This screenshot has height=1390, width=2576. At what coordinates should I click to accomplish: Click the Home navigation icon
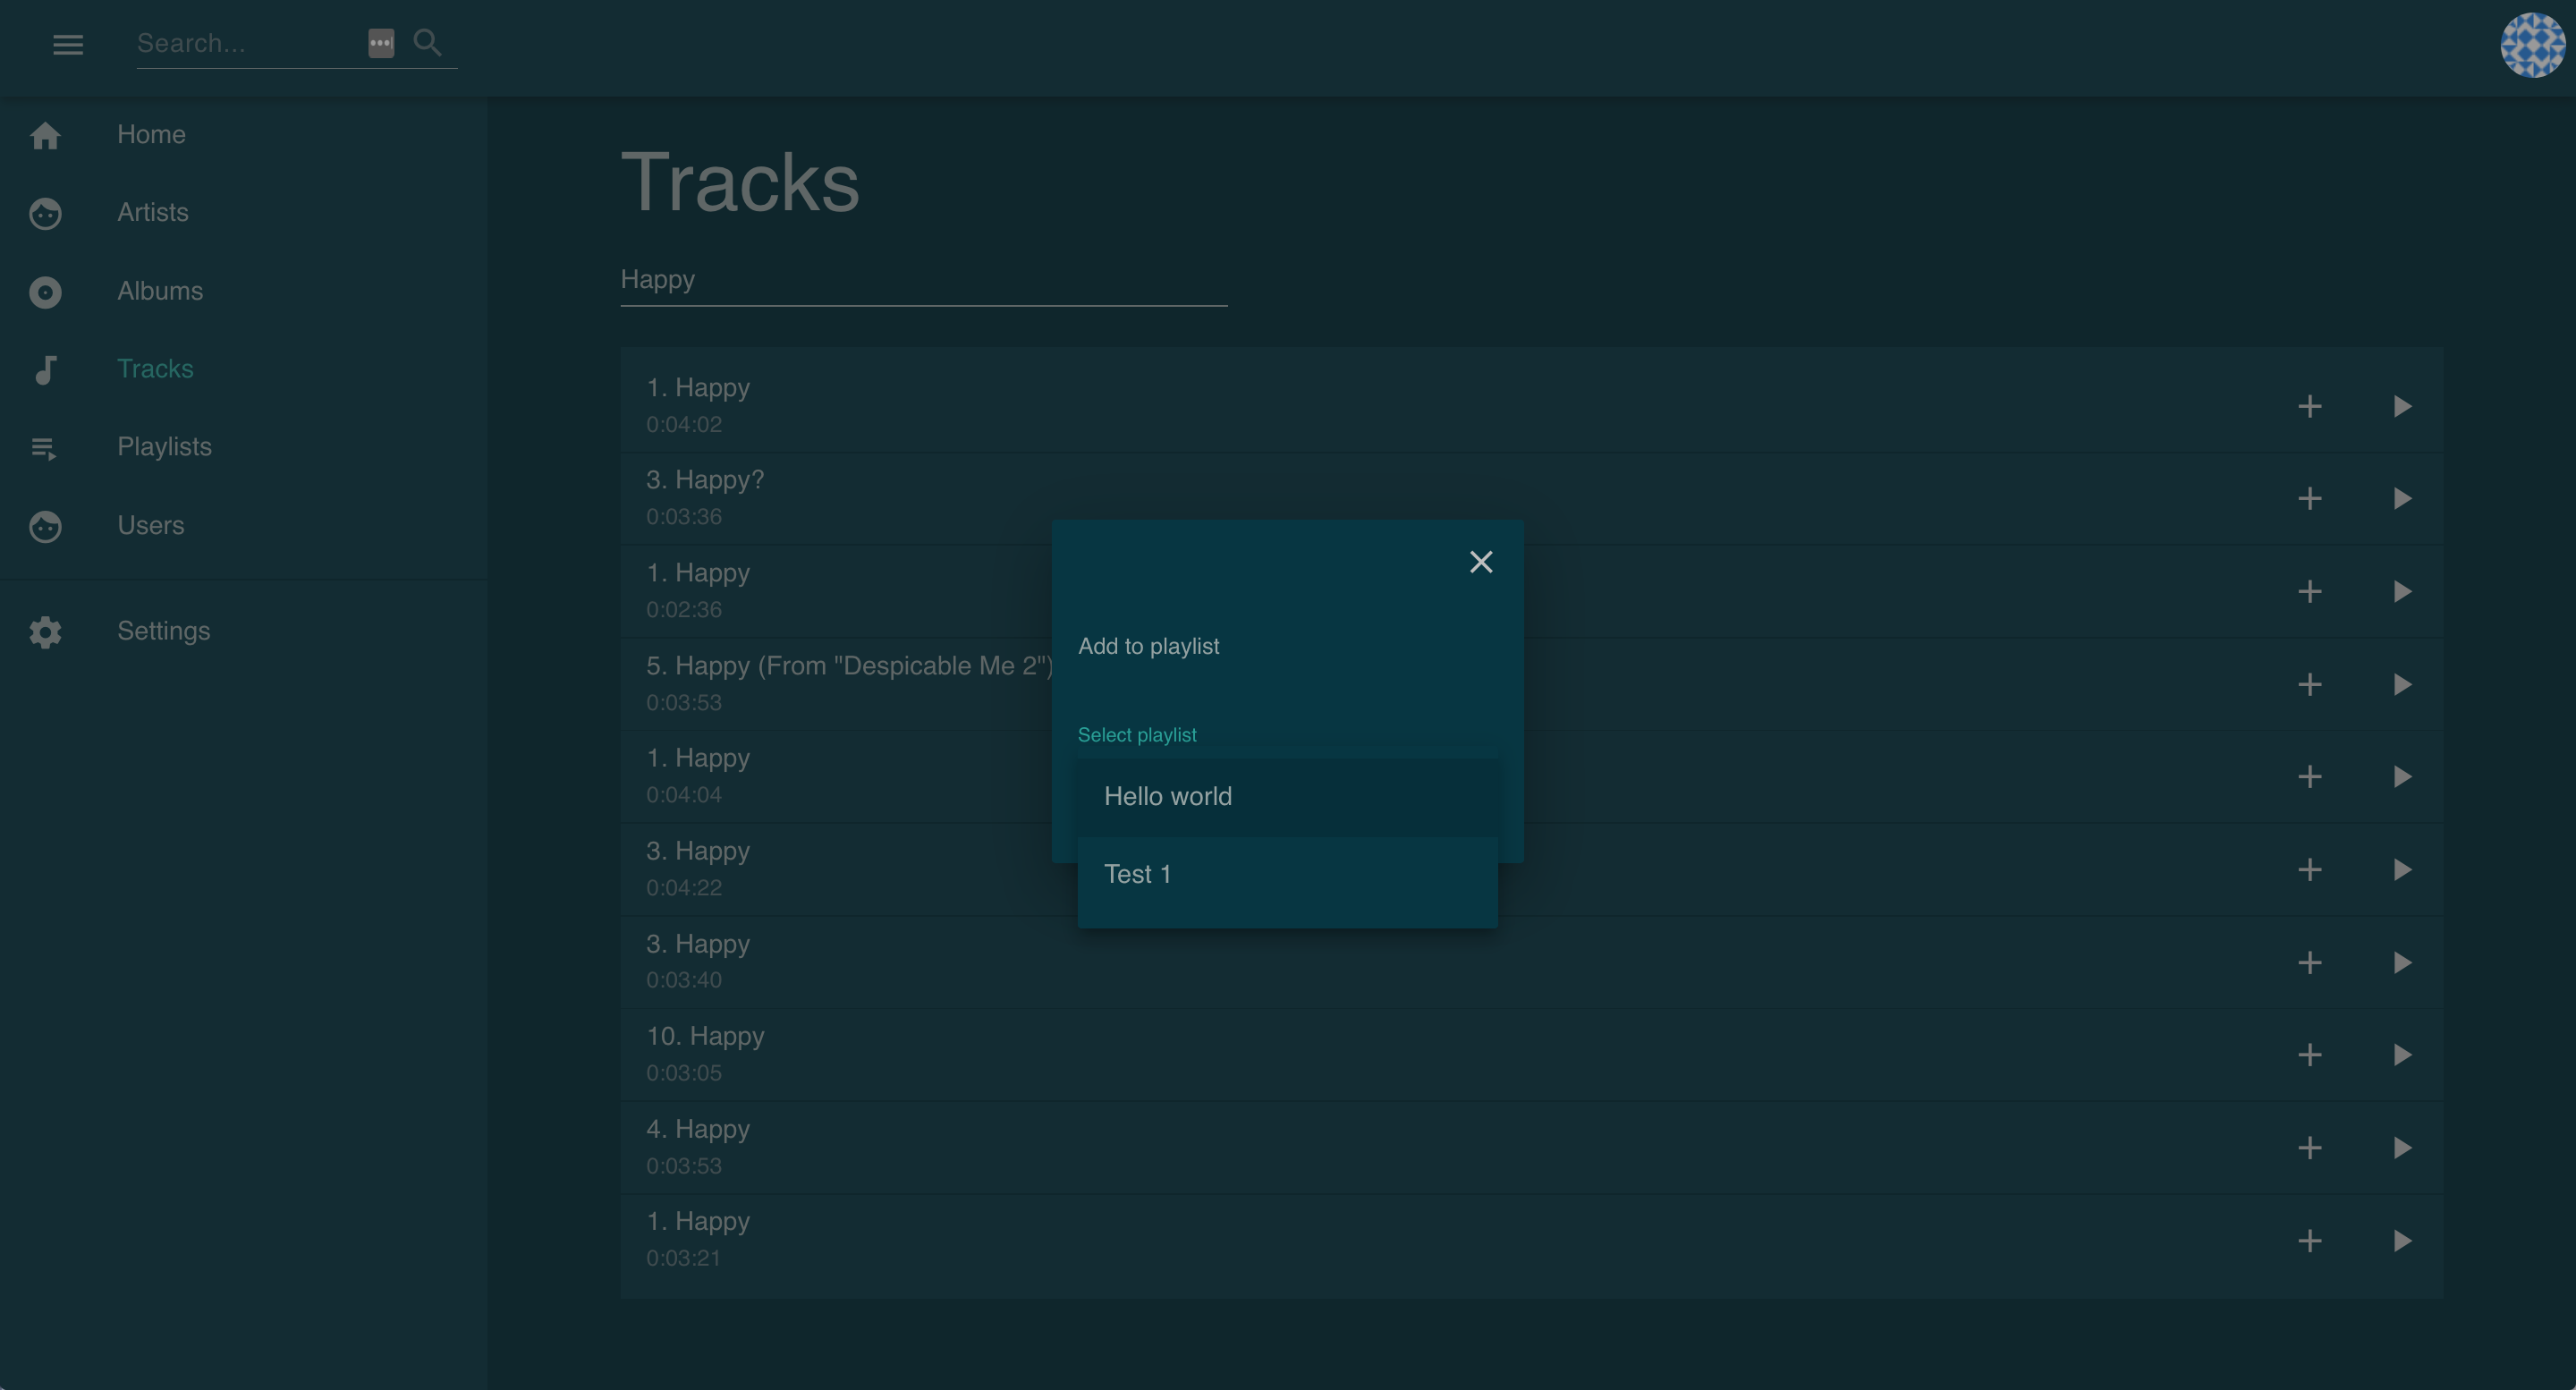(47, 133)
